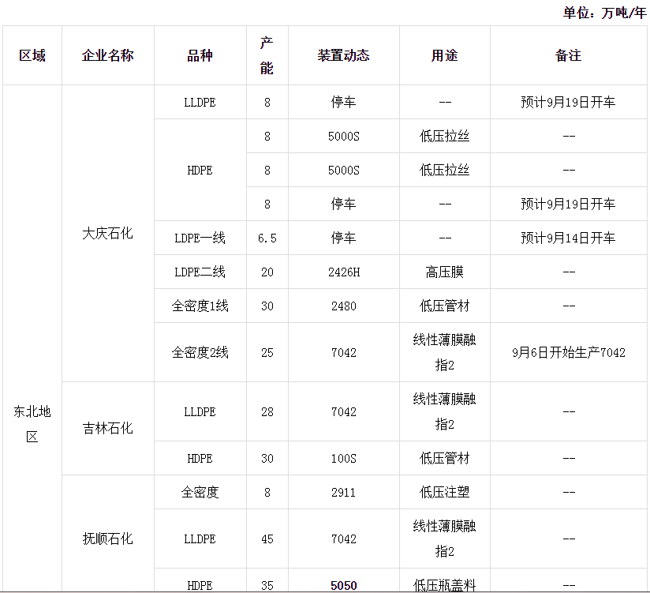
Task: Click HDPE in the 大庆石化 rows
Action: [x=200, y=170]
